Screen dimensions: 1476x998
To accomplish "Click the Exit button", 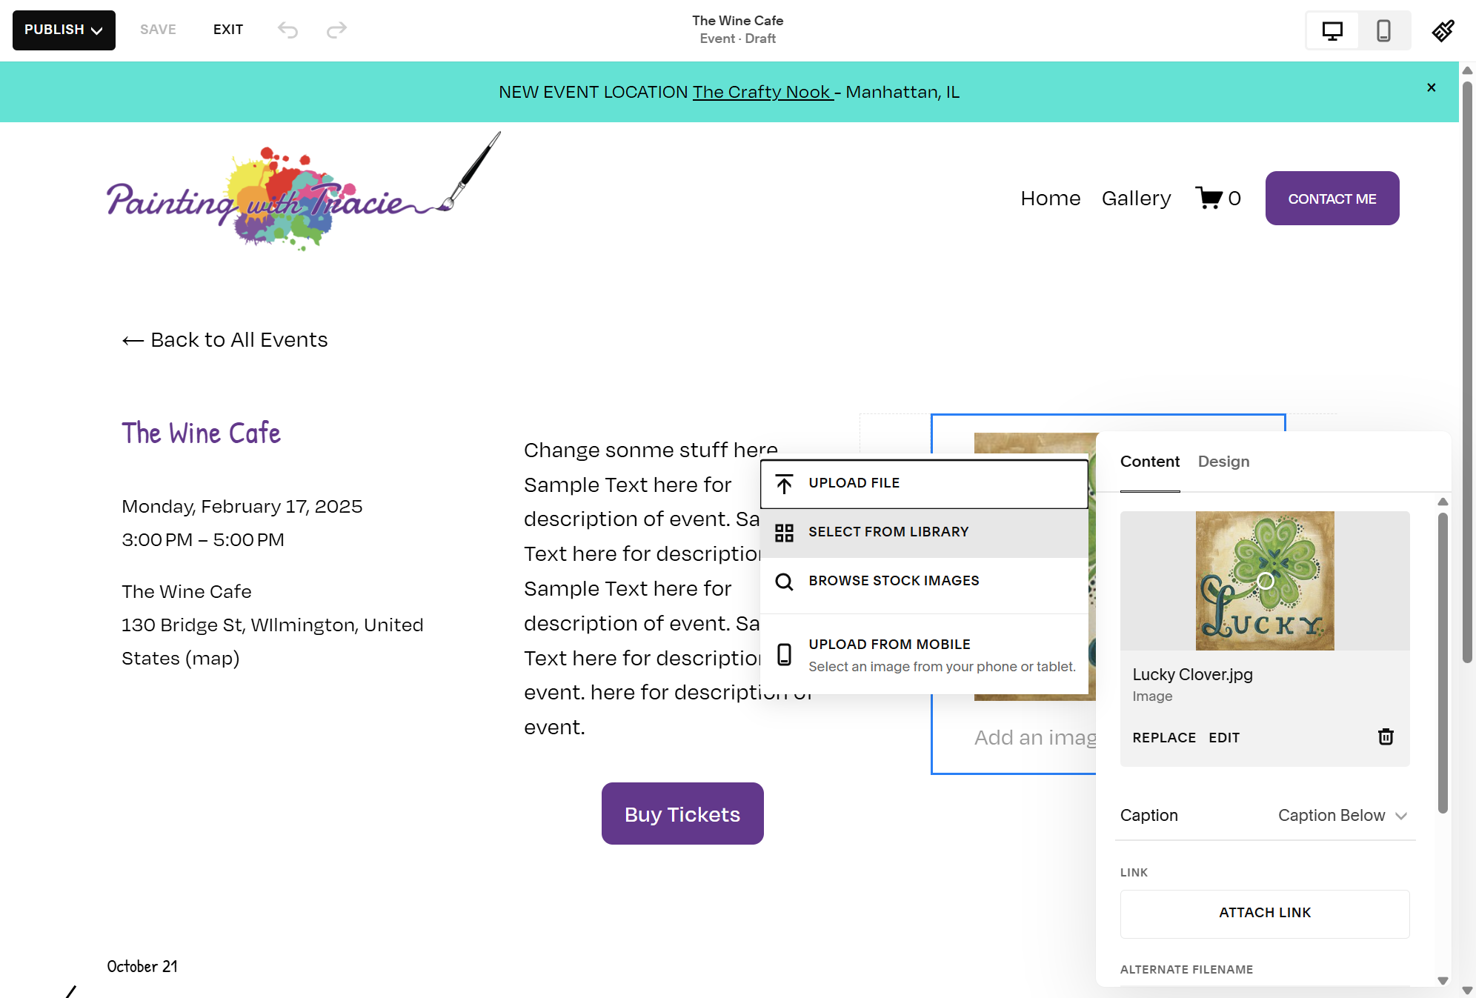I will pyautogui.click(x=228, y=30).
